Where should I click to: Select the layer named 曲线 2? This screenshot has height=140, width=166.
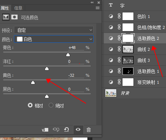pos(144,49)
